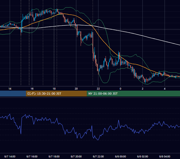Click the 20 hour tick label

pos(76,89)
